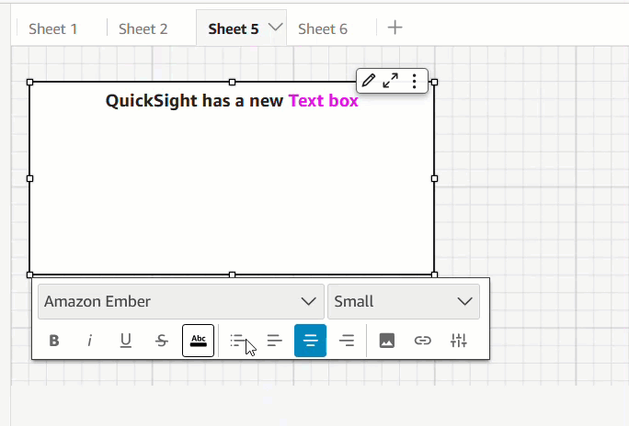Click the pink 'Text box' words
The height and width of the screenshot is (426, 629).
324,101
